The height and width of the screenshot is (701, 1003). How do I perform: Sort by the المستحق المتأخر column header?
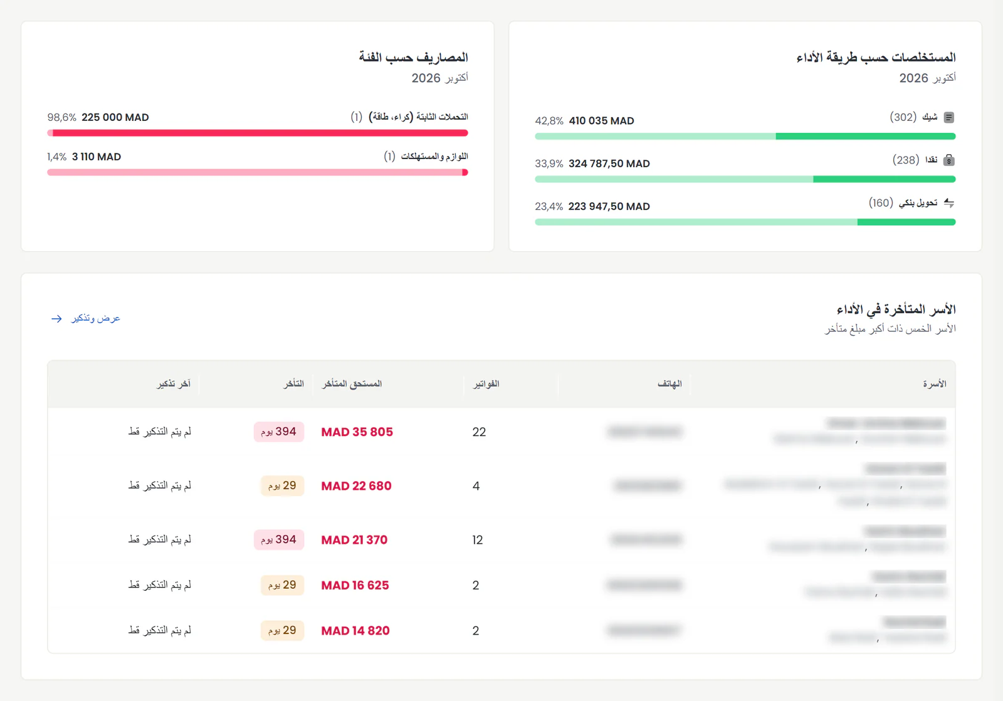point(352,383)
